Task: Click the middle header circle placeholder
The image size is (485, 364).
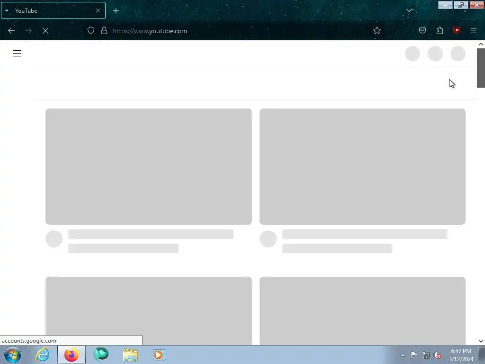Action: (x=435, y=54)
